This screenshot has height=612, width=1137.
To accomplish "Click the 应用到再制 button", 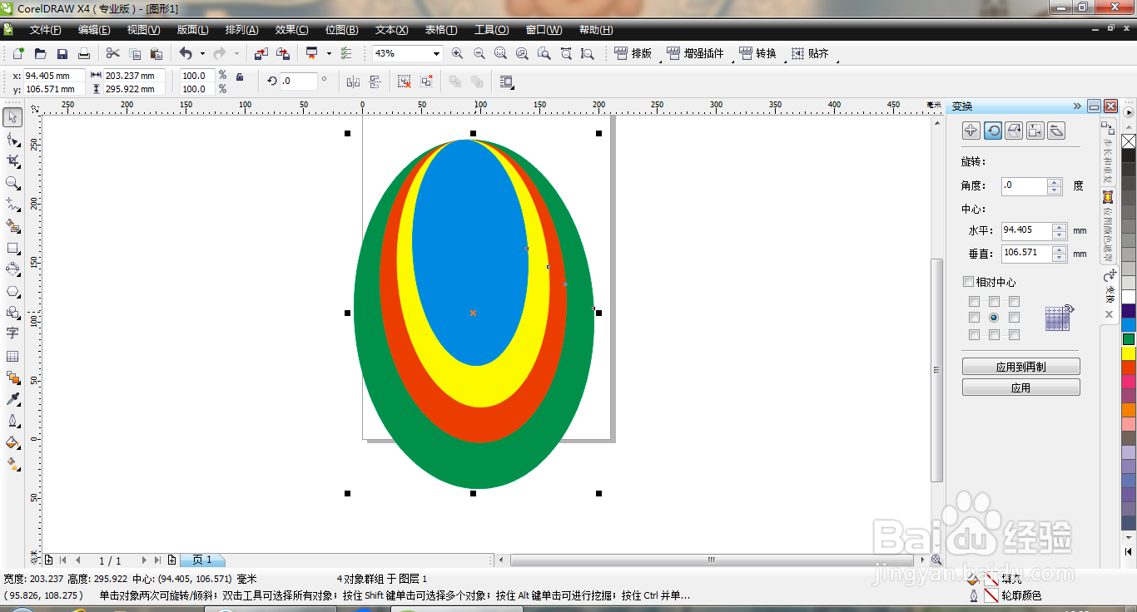I will (1021, 367).
